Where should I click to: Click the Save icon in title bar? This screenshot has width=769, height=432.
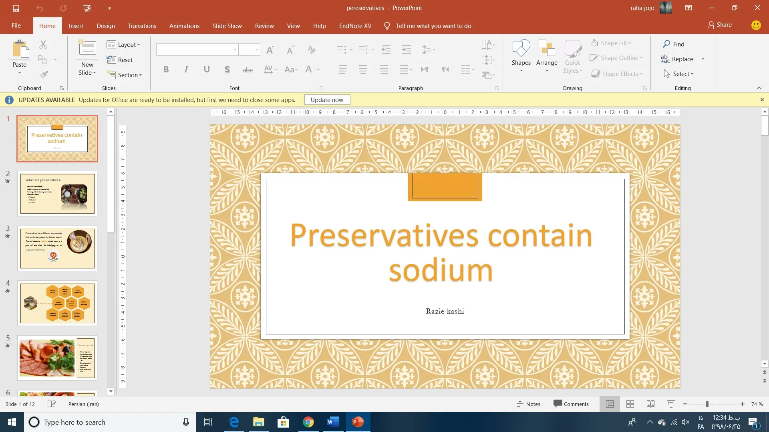coord(16,8)
